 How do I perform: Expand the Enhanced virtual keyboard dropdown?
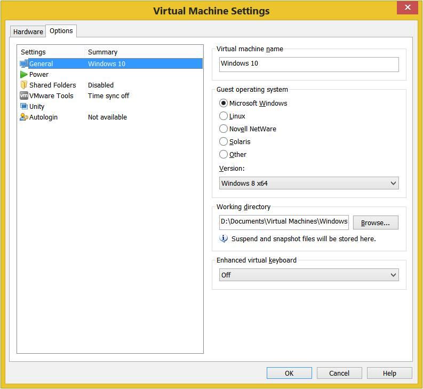coord(309,275)
